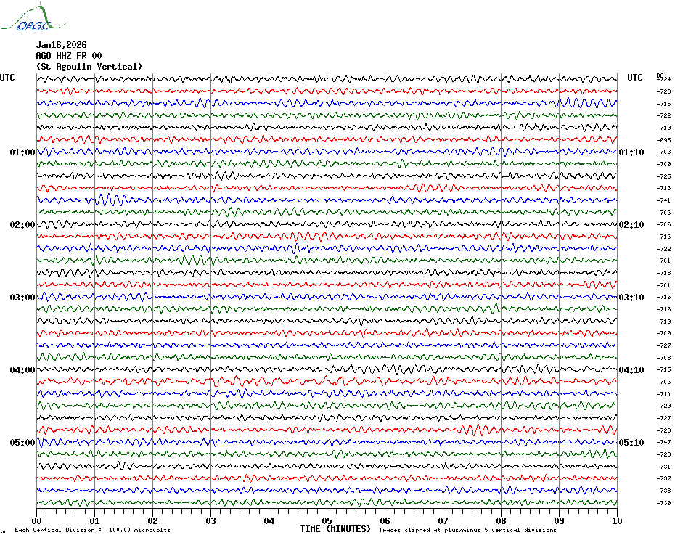The height and width of the screenshot is (540, 675).
Task: Click the '09' minute axis label
Action: pyautogui.click(x=559, y=521)
